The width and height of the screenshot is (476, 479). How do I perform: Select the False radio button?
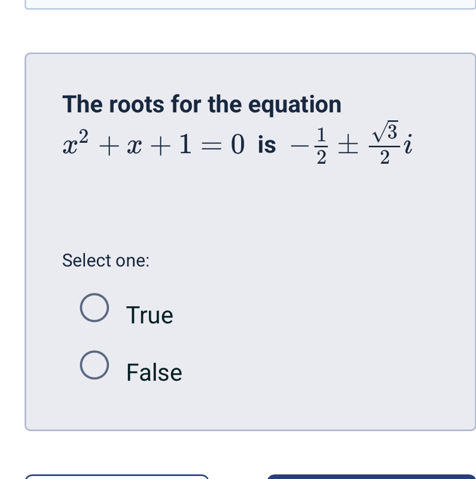(x=94, y=365)
